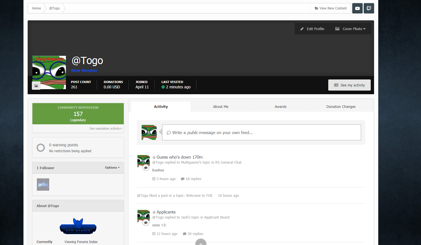Expand See reputation activity
The width and height of the screenshot is (421, 245).
106,128
